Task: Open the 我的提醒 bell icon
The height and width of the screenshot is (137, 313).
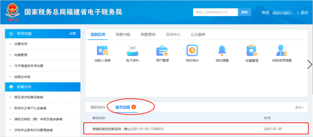Action: 222,50
